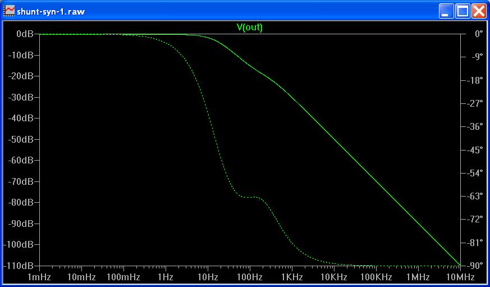Click the -40dB left axis label
490x287 pixels.
[20, 118]
